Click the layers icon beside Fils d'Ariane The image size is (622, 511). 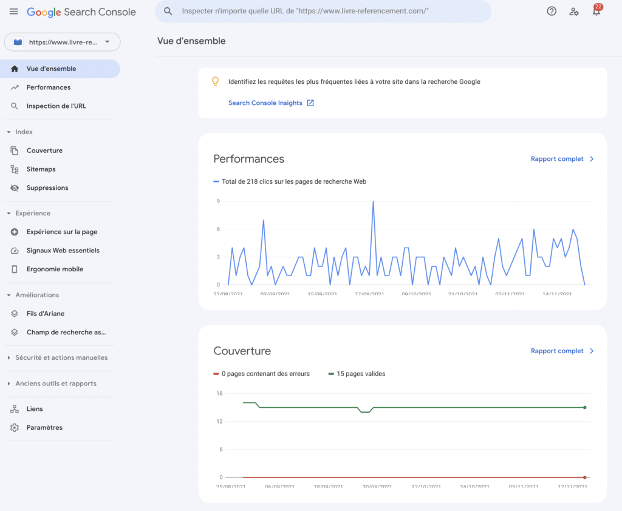coord(15,314)
